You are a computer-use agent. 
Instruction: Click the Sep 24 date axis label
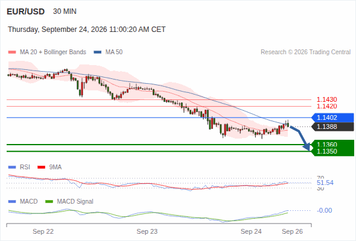tap(251, 231)
